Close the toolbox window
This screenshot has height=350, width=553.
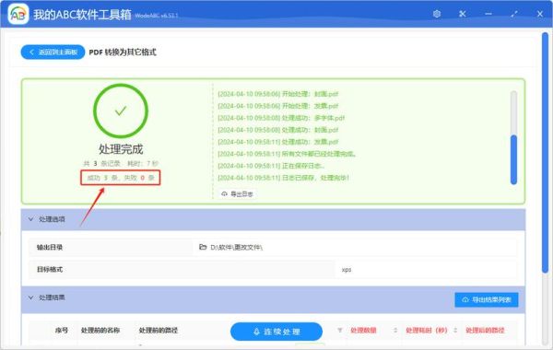540,14
